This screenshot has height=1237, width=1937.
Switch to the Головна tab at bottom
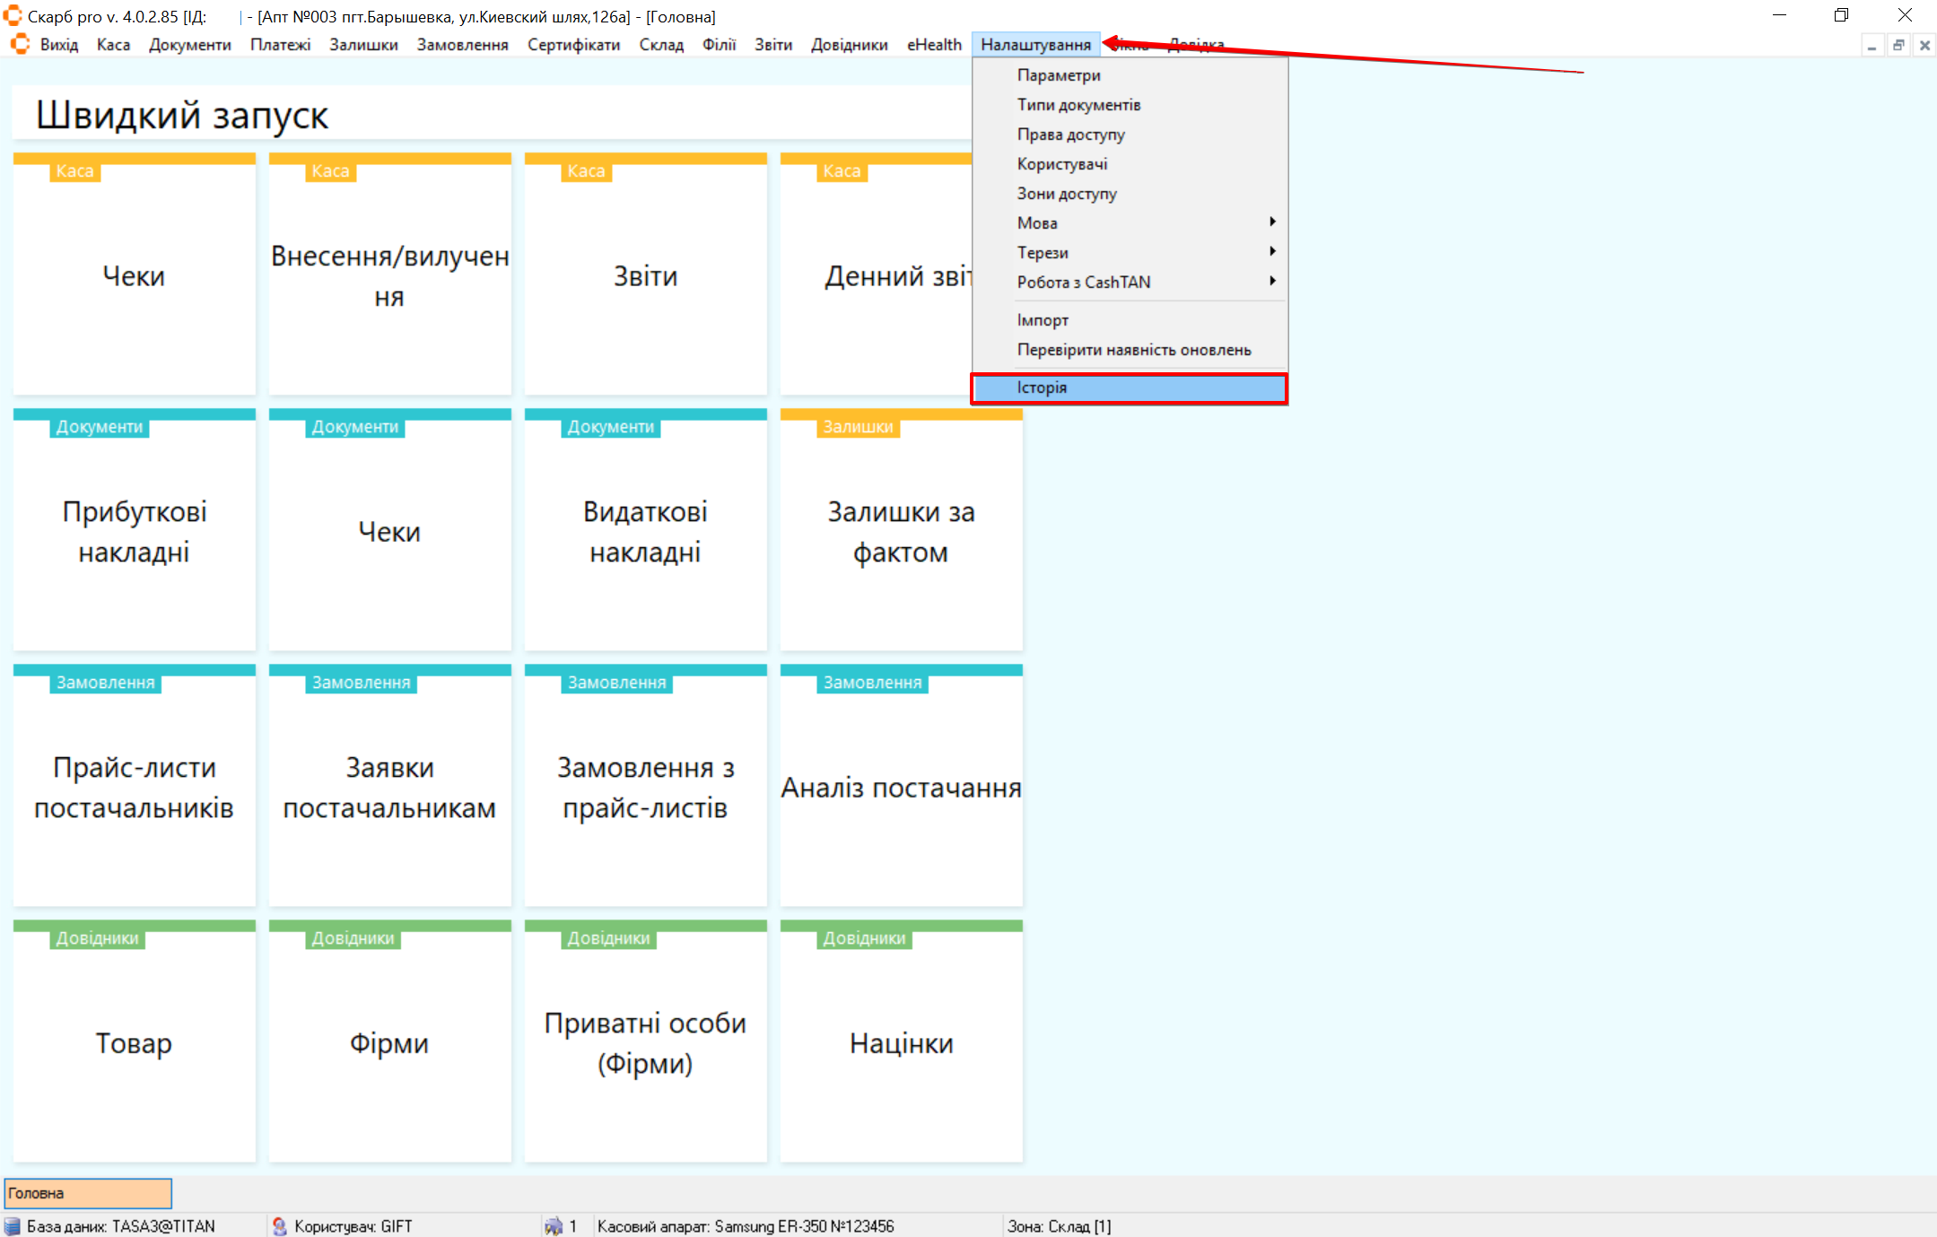[x=88, y=1193]
